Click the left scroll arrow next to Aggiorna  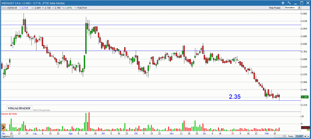tap(12, 137)
